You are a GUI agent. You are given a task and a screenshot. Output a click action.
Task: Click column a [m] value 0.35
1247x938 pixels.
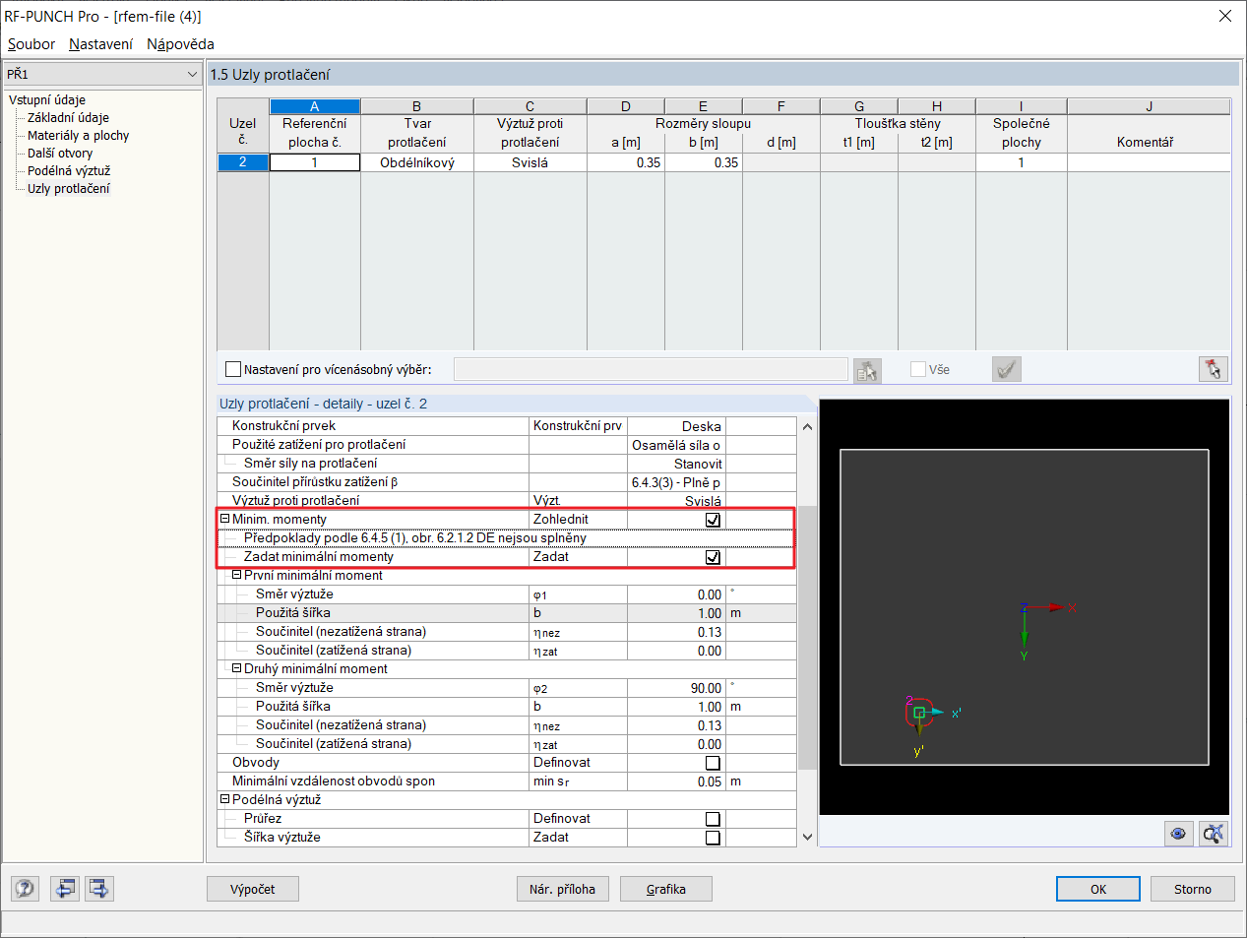(x=626, y=162)
